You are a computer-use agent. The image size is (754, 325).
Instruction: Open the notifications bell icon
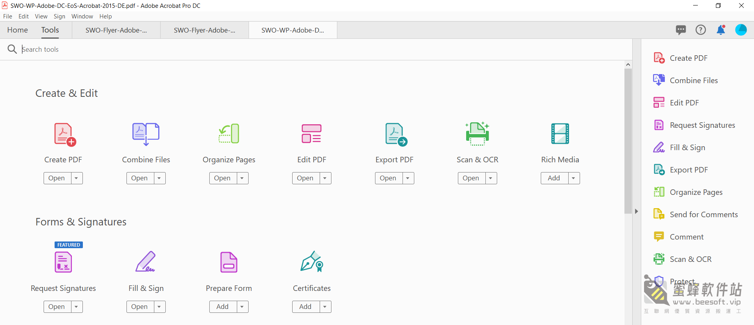point(721,30)
